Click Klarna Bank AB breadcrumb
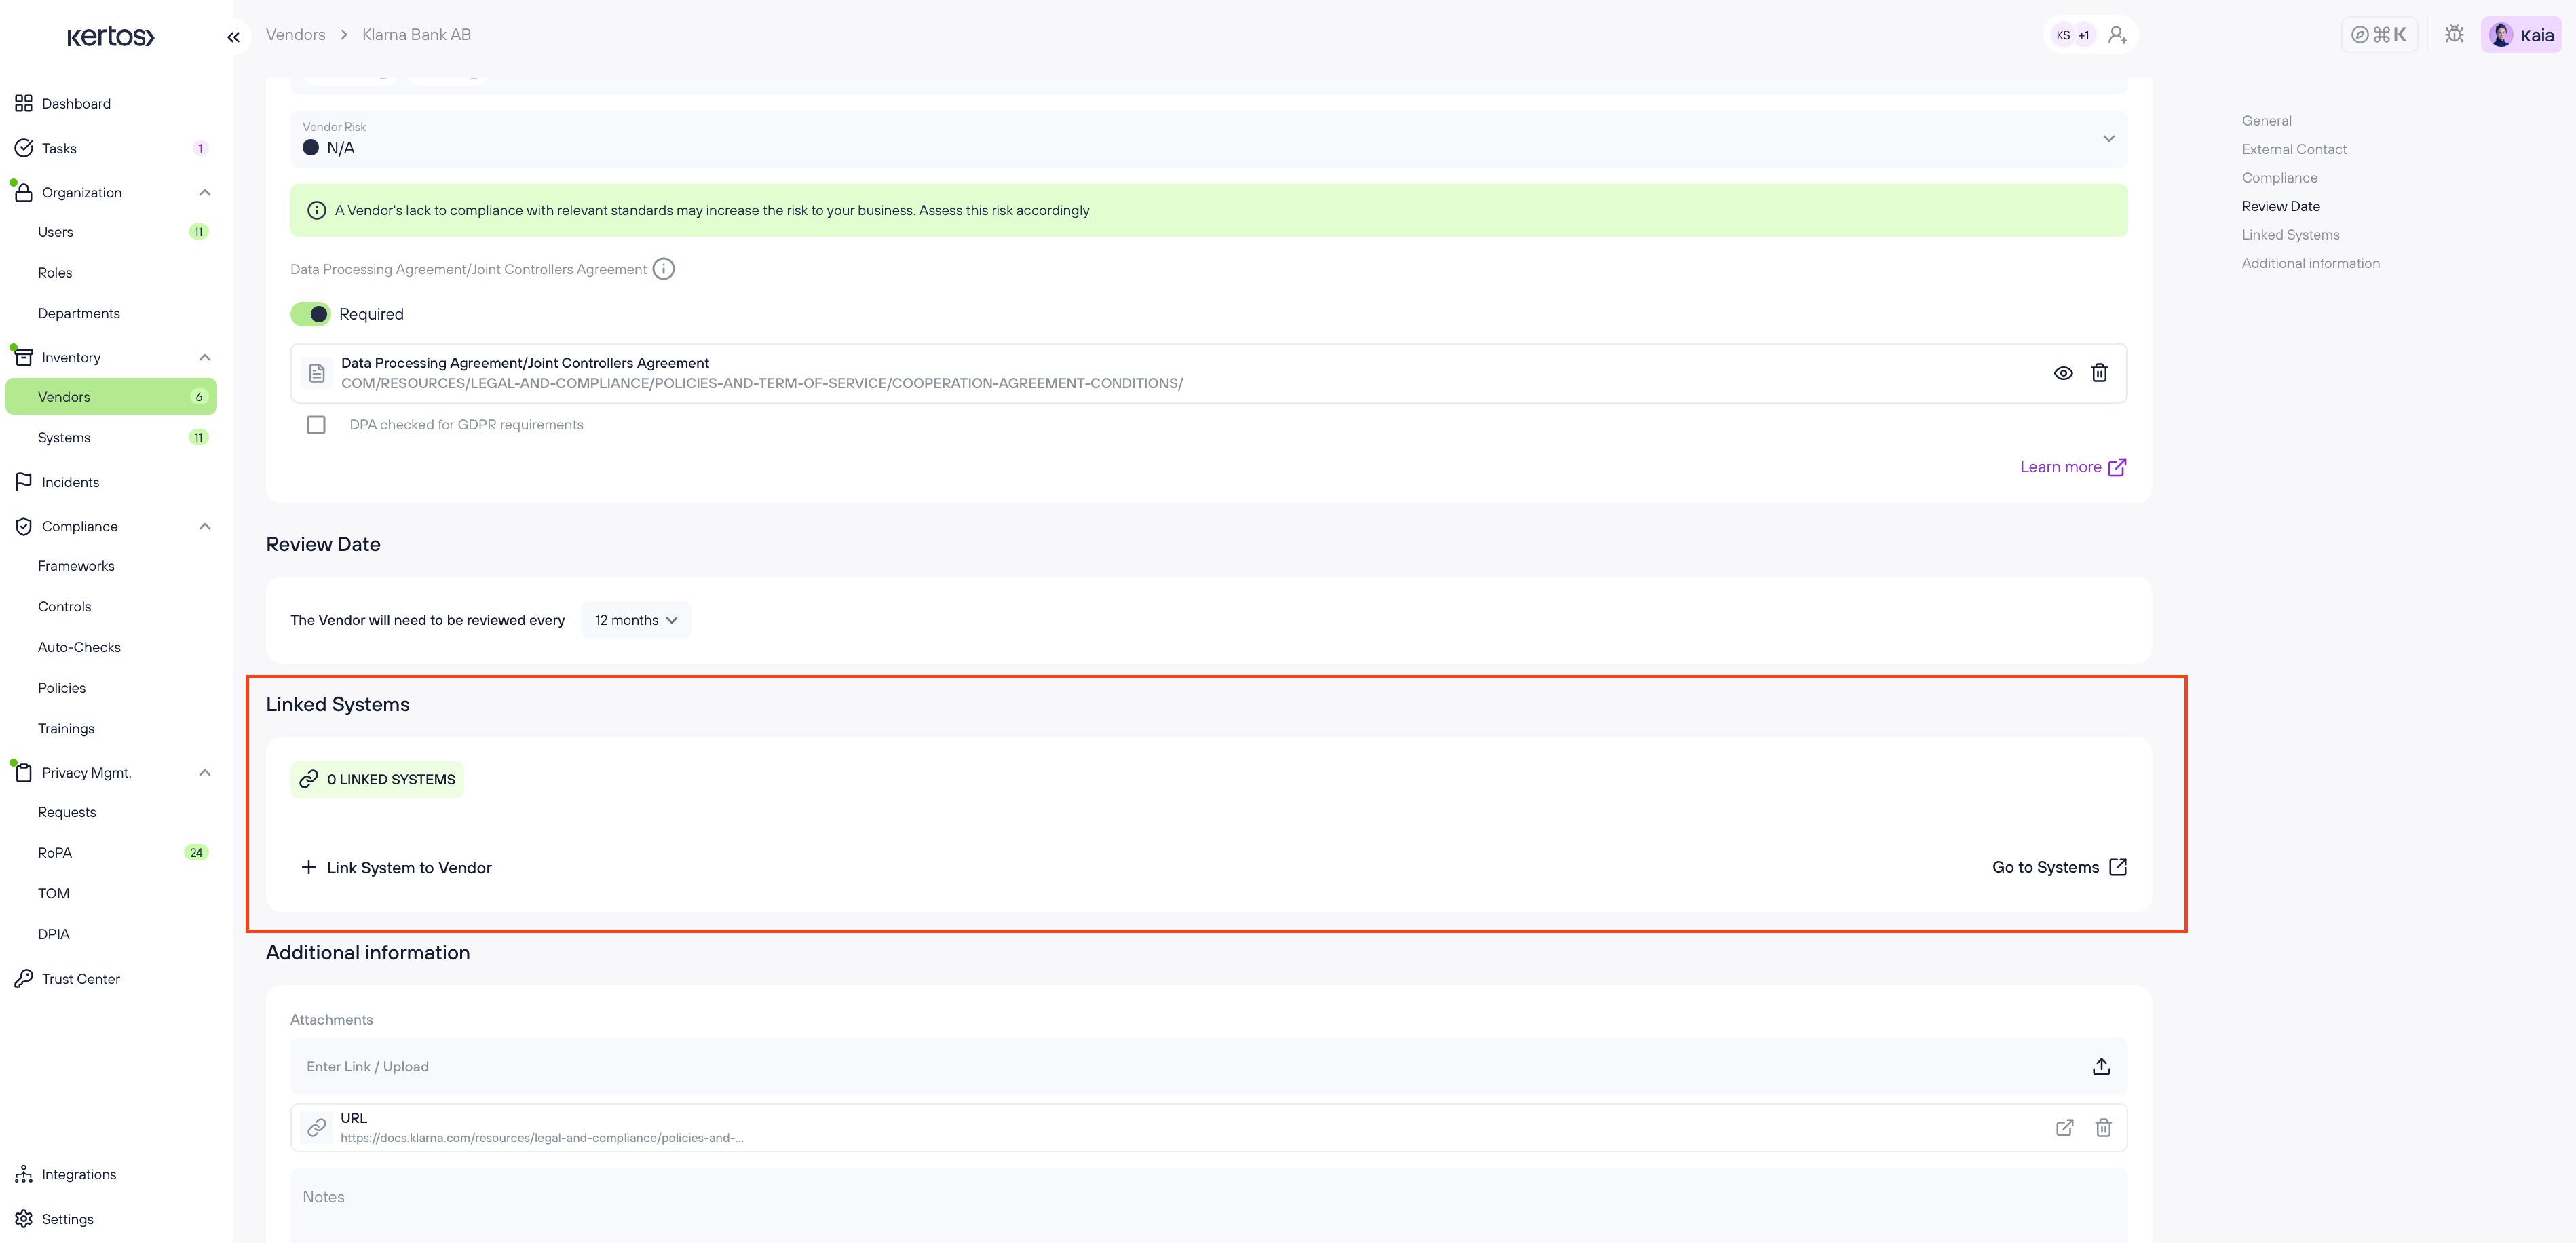This screenshot has width=2576, height=1243. pos(416,35)
